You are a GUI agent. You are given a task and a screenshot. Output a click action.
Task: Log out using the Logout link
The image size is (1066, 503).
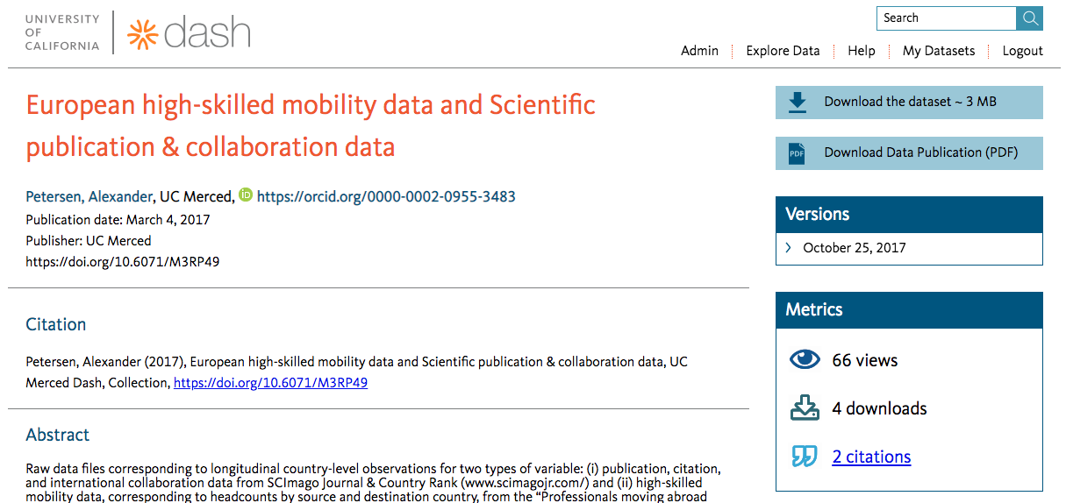coord(1022,51)
